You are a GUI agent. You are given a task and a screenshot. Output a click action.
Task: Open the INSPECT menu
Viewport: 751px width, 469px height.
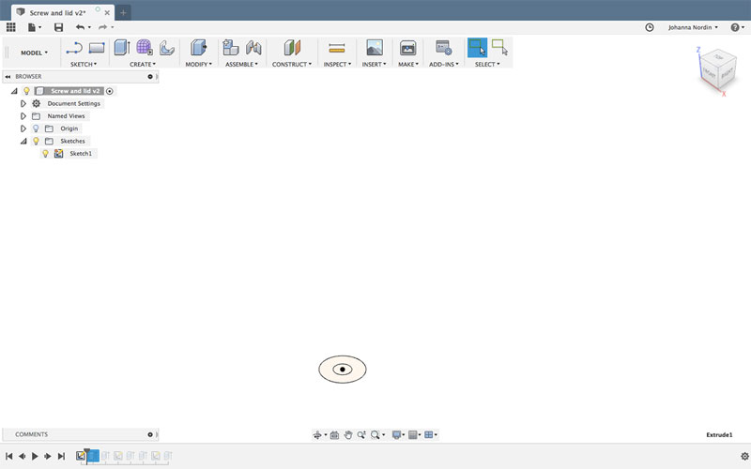click(x=337, y=64)
